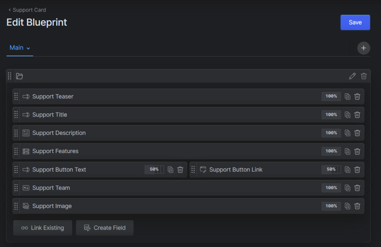Select the Main tab
The width and height of the screenshot is (381, 247).
click(x=17, y=48)
